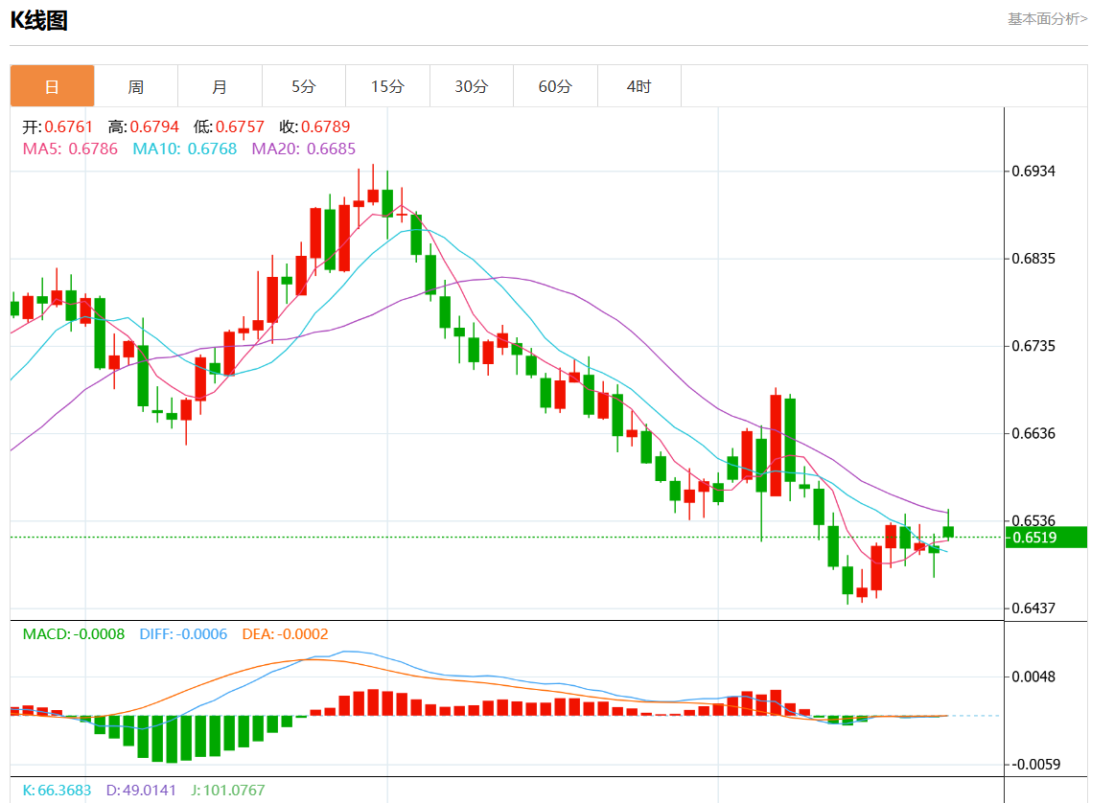Click the current price marker 0.6519

[1046, 538]
